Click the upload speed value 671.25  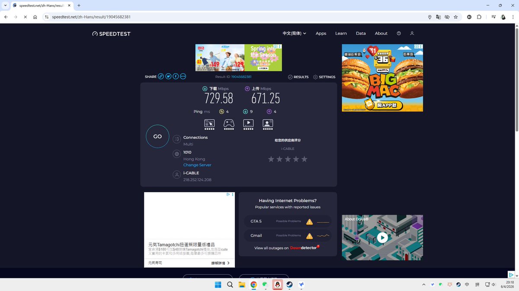266,99
